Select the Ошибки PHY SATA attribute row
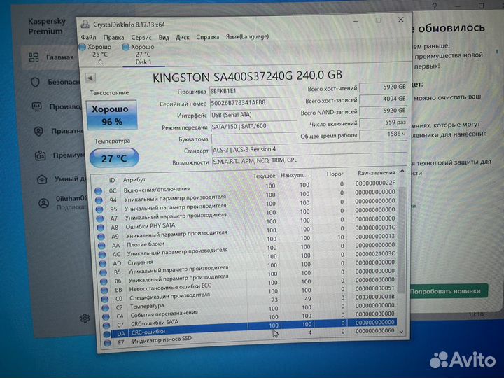Screen dimensions: 504x378 click(246, 223)
